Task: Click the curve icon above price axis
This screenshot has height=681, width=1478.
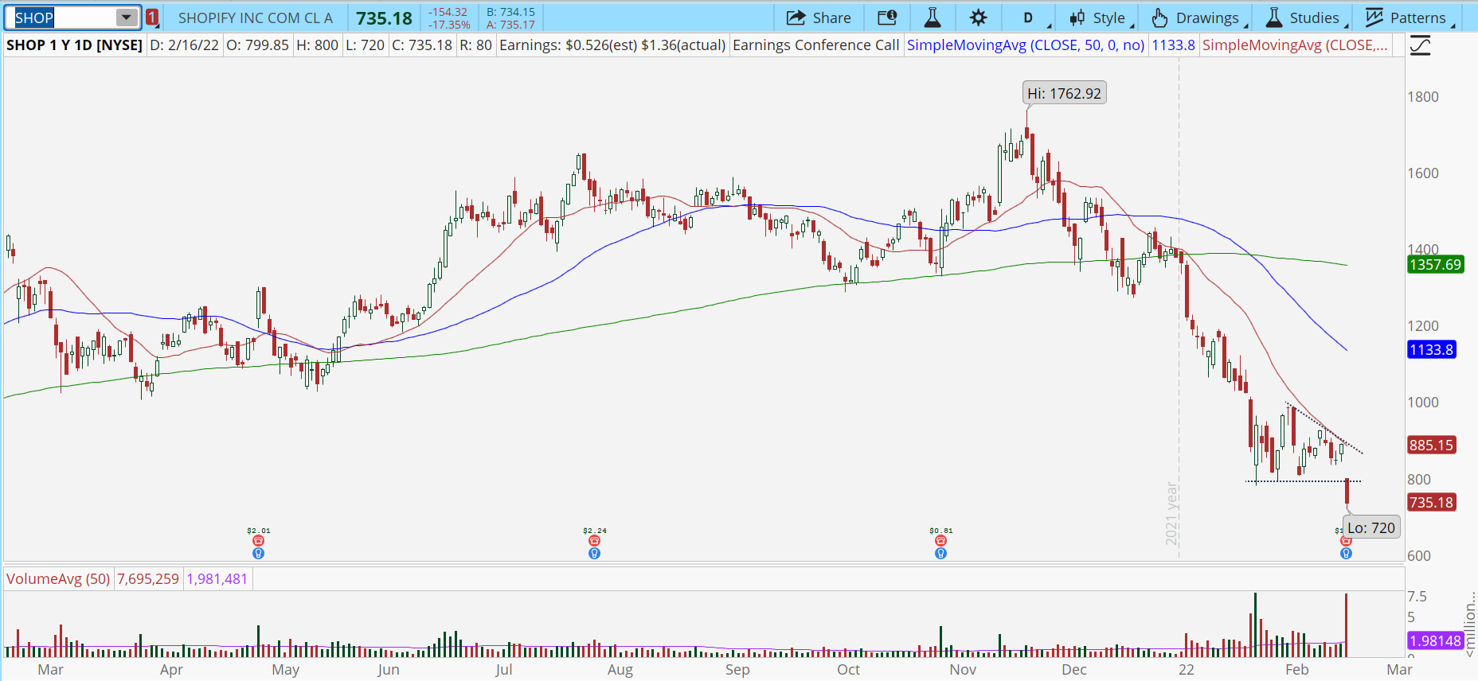Action: (1420, 45)
